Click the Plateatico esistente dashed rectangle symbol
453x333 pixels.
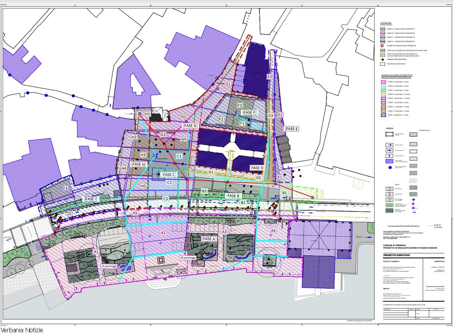[x=383, y=64]
